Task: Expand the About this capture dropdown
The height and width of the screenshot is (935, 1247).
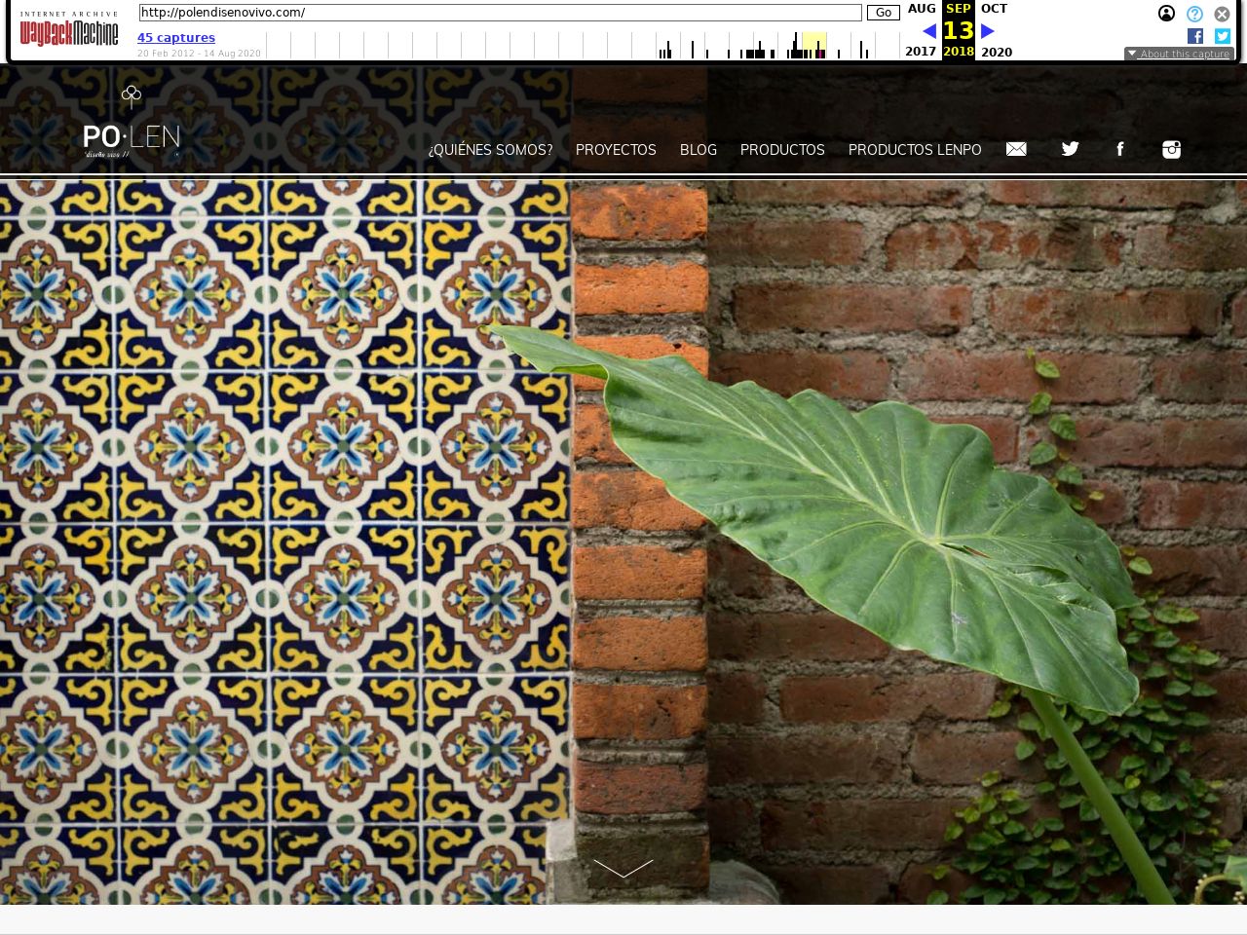Action: click(x=1179, y=54)
